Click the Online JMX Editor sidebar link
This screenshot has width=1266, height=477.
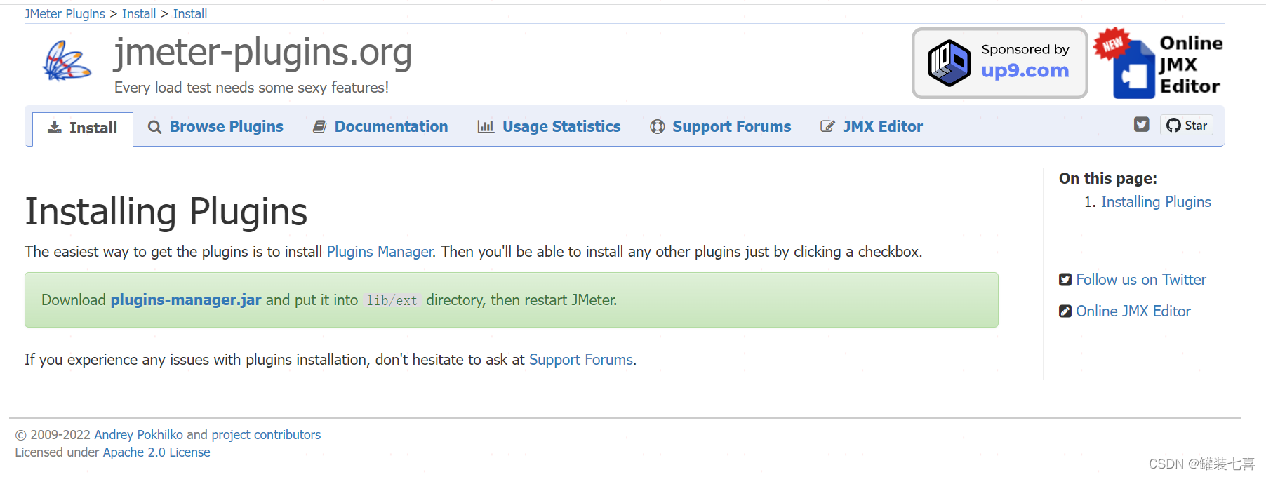[x=1133, y=311]
